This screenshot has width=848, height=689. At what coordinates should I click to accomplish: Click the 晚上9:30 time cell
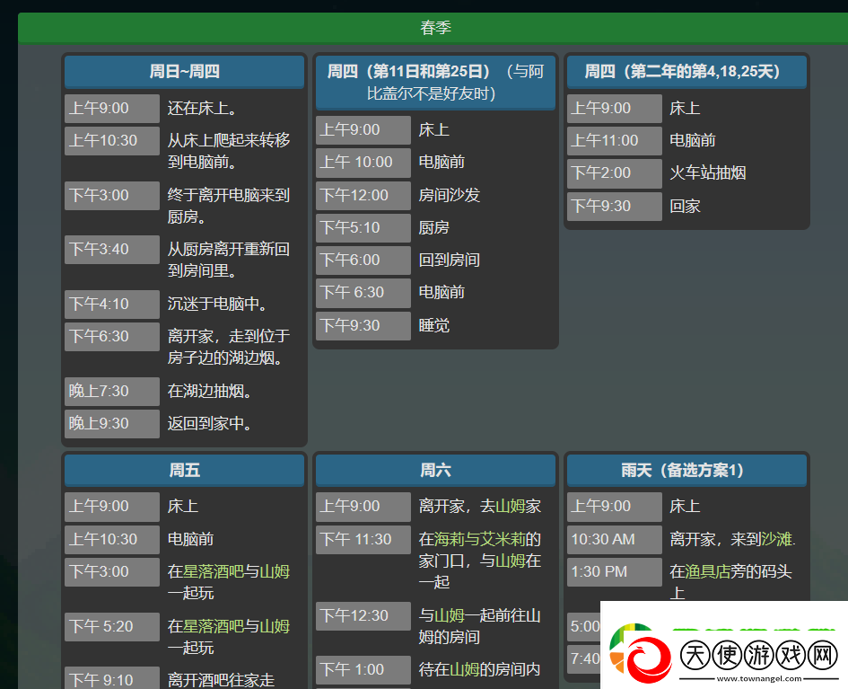112,424
